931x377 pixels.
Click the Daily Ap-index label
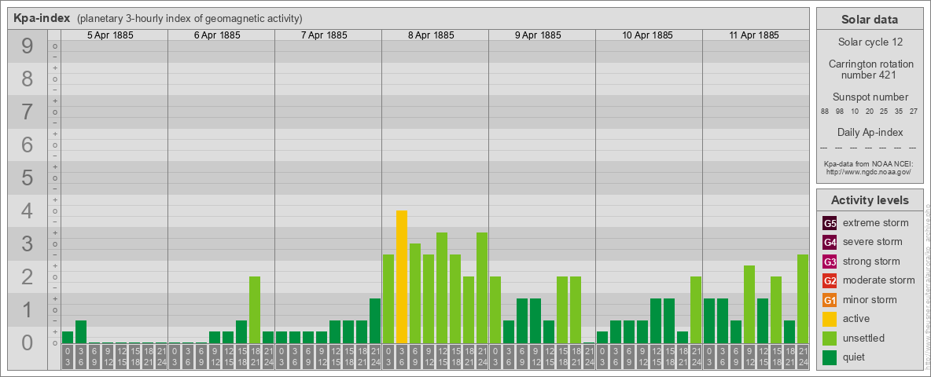[870, 132]
